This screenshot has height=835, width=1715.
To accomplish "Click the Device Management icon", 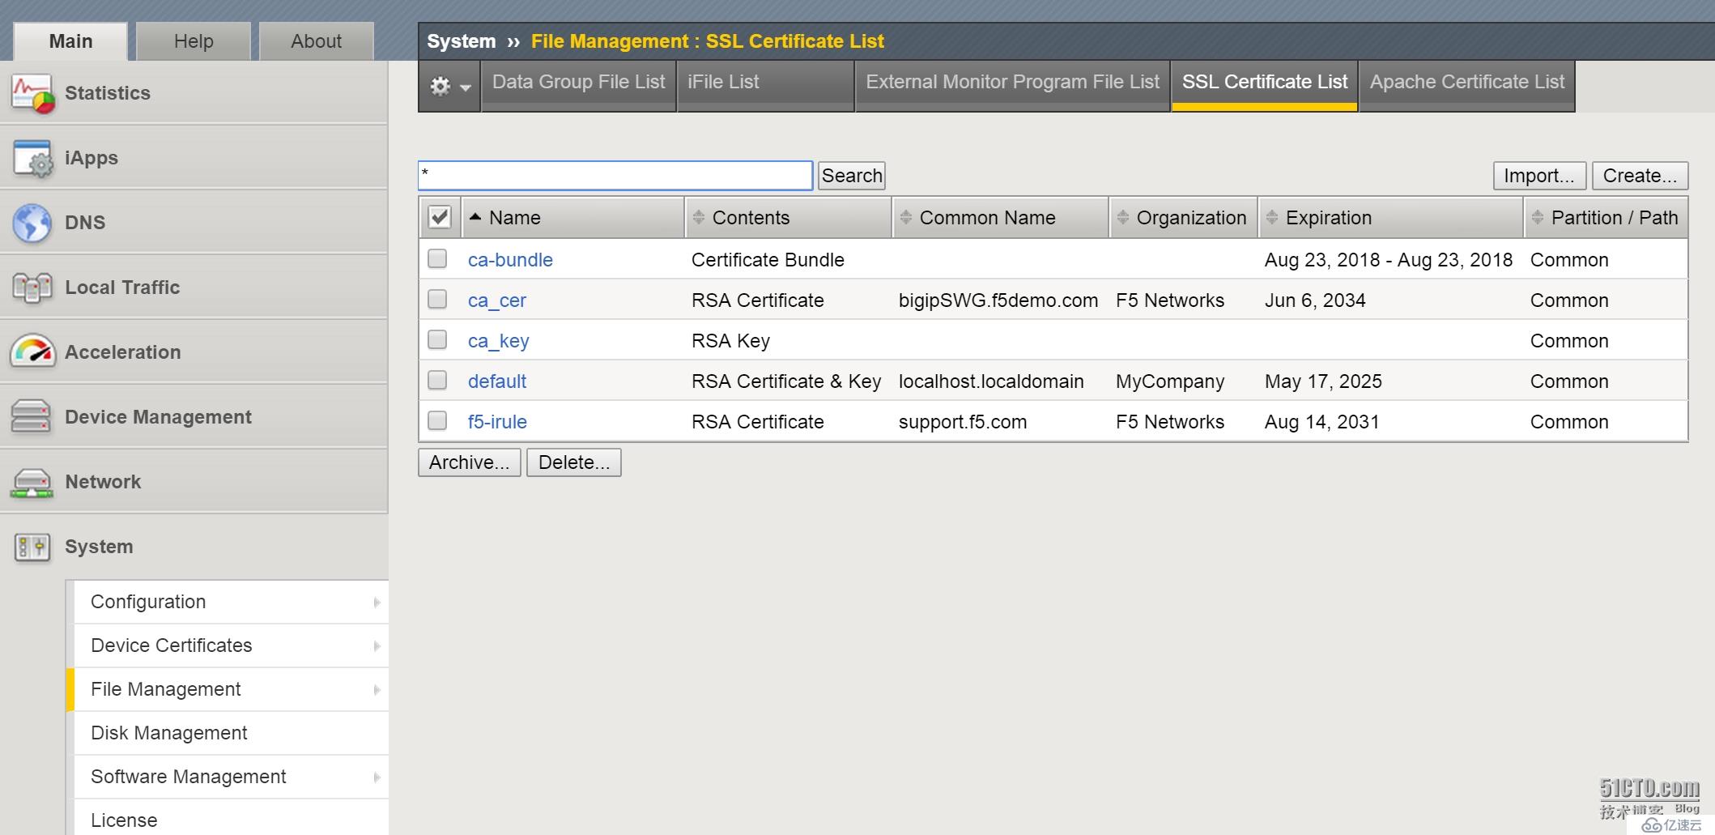I will point(32,417).
